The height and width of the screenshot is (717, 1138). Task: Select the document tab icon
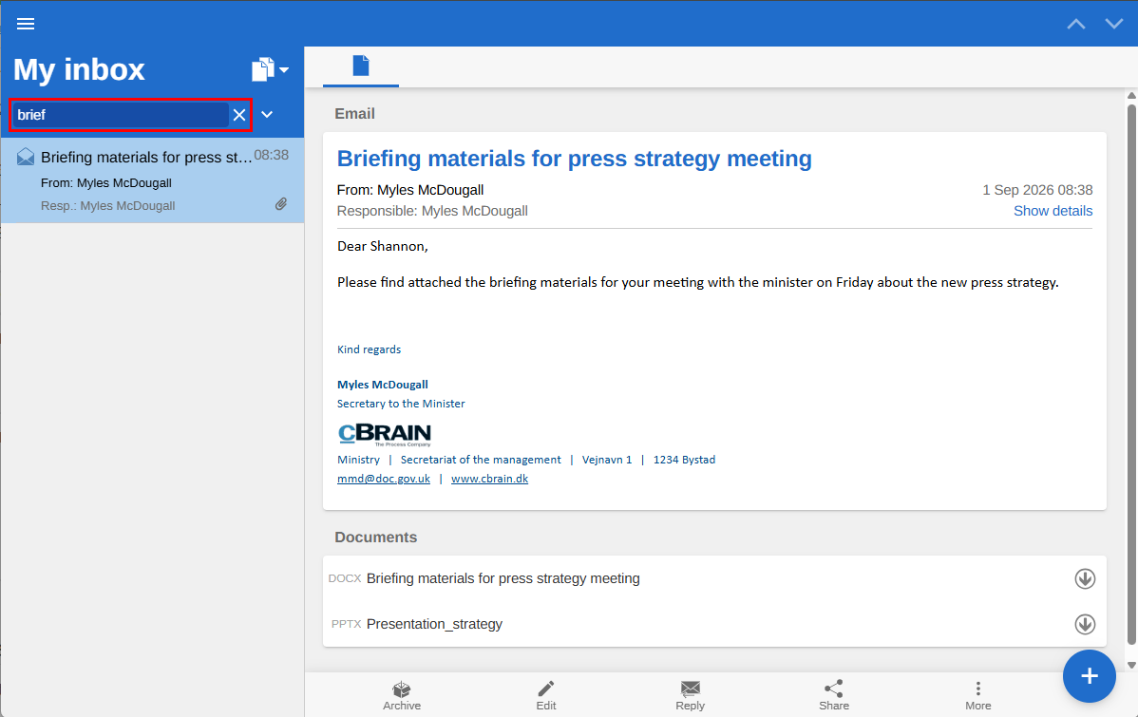[361, 66]
